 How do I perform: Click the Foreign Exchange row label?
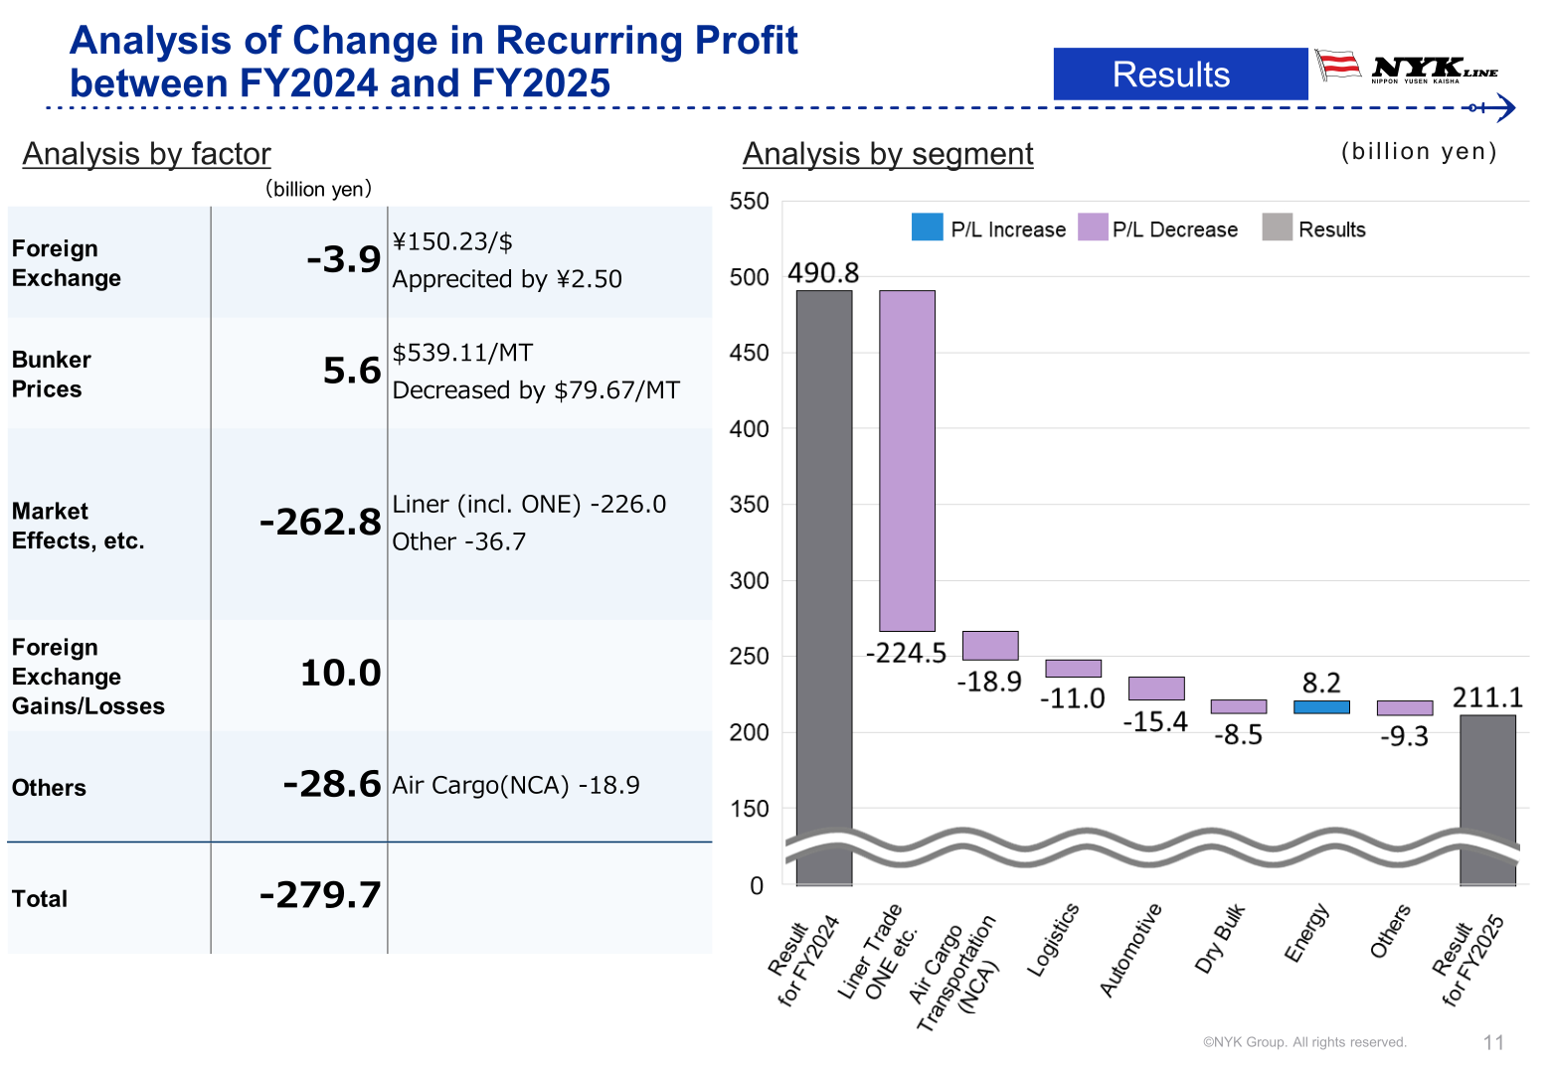66,263
